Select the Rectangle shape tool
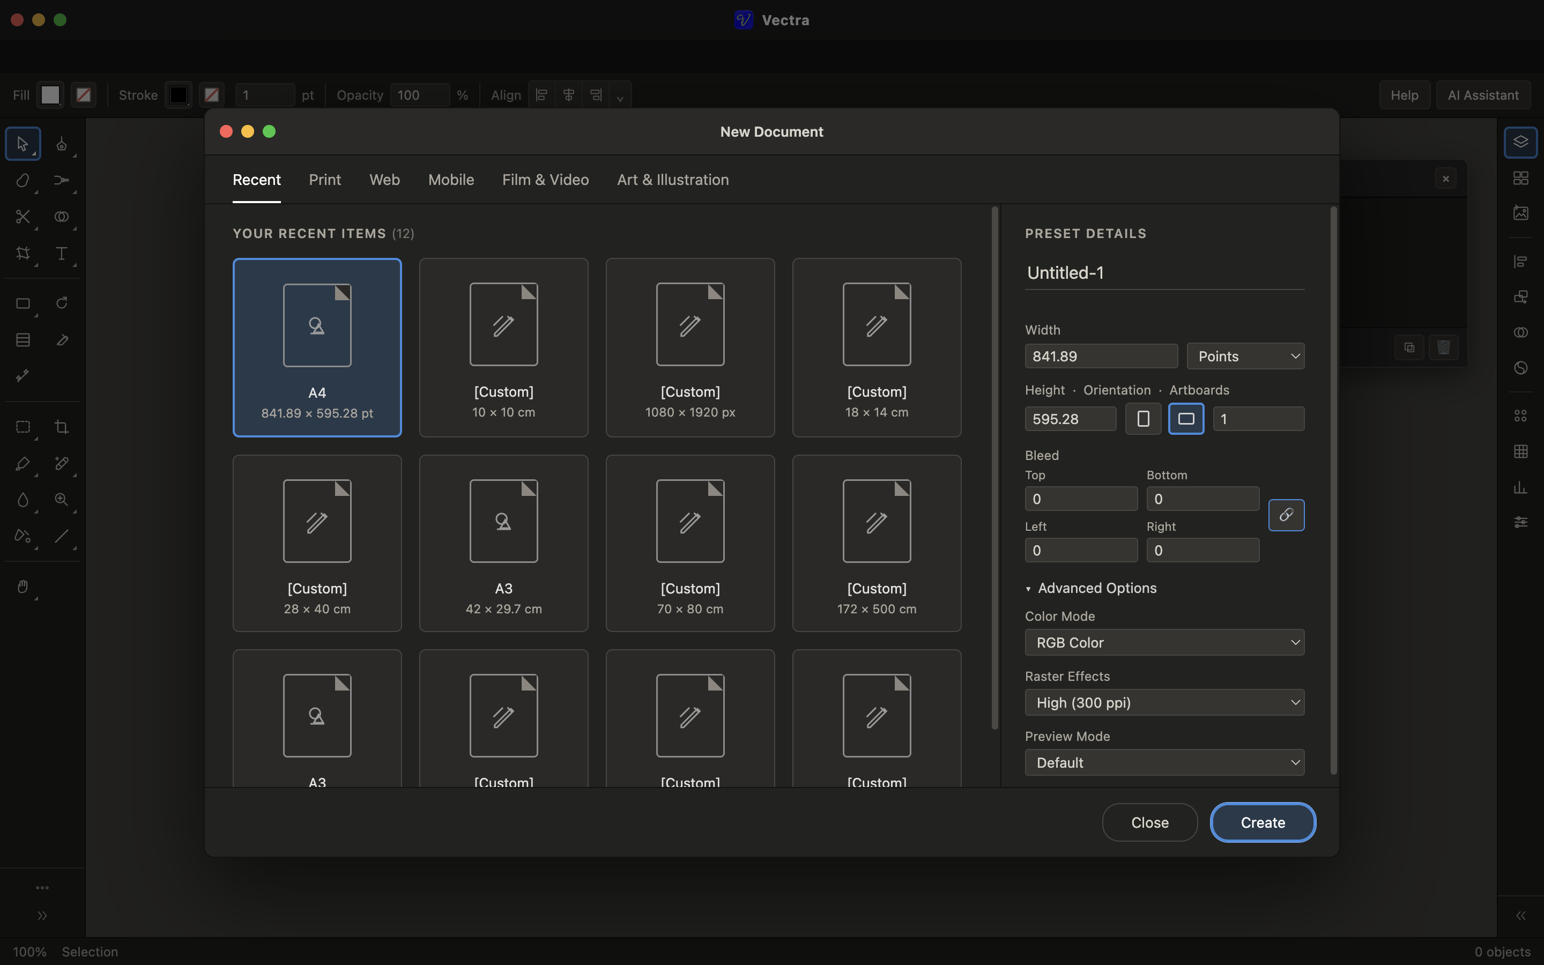This screenshot has width=1544, height=965. pyautogui.click(x=23, y=303)
